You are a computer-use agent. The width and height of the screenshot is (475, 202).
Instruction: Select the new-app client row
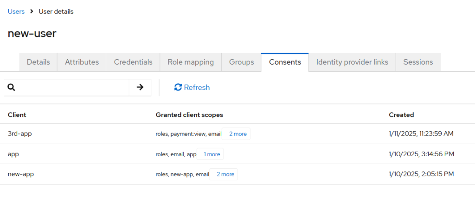point(237,174)
